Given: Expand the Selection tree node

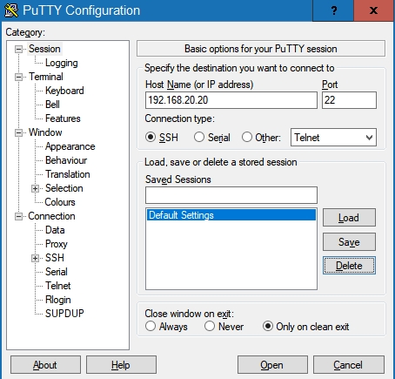Looking at the screenshot, I should 35,188.
